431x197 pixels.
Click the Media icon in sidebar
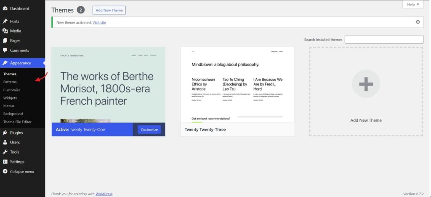pyautogui.click(x=5, y=31)
